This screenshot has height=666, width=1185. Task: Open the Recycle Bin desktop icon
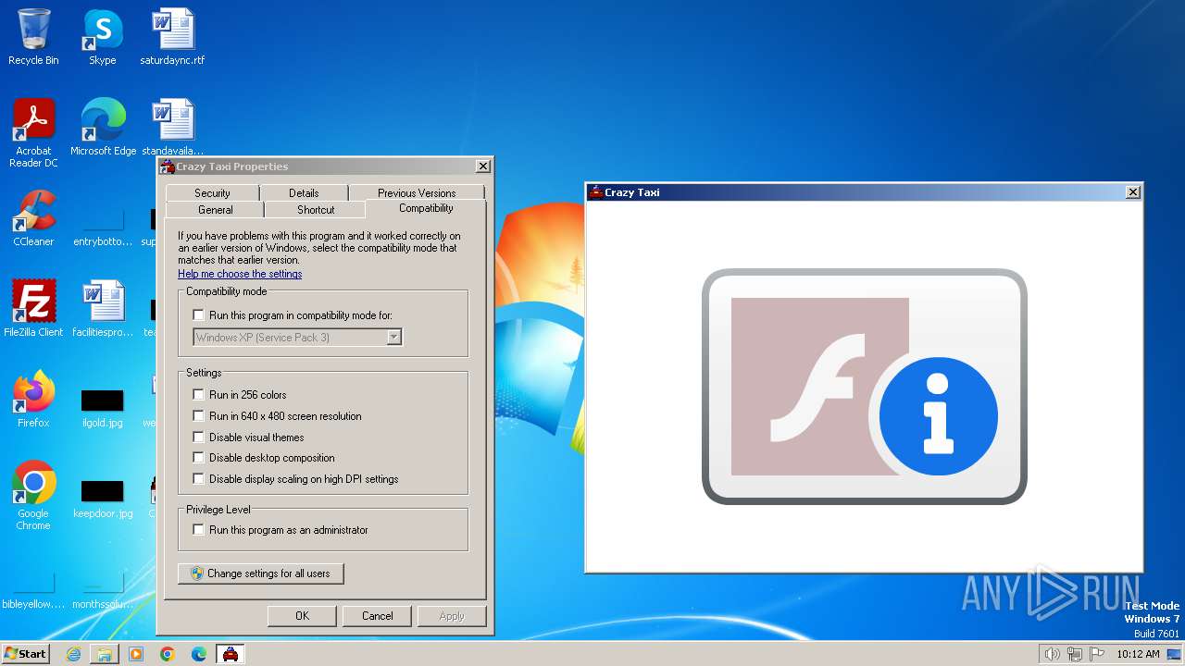click(33, 37)
